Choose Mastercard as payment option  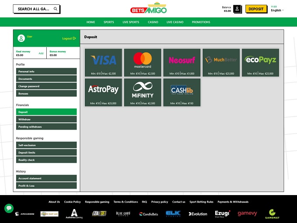[x=142, y=62]
